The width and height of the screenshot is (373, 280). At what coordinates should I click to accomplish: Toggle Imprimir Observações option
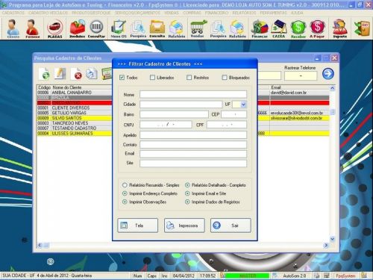125,202
